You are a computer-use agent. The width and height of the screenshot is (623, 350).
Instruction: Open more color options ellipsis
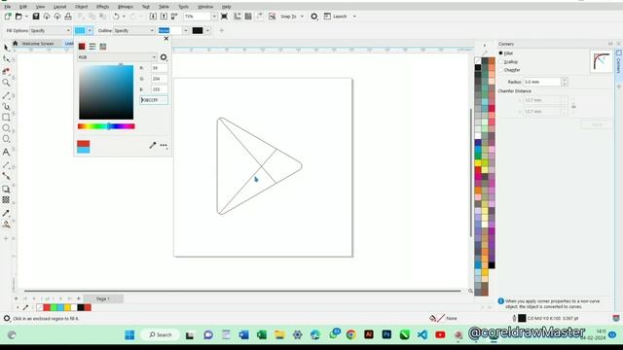point(164,145)
